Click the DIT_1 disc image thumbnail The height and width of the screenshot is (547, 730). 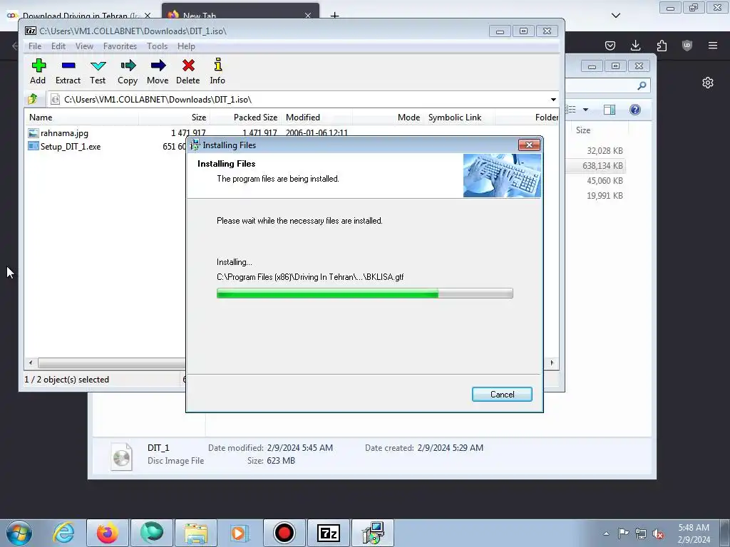(x=121, y=456)
